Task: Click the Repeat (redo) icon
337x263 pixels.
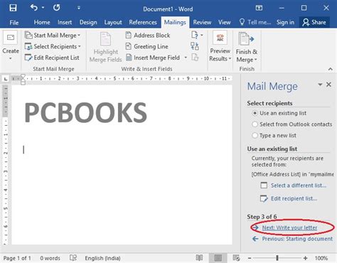Action: point(56,8)
